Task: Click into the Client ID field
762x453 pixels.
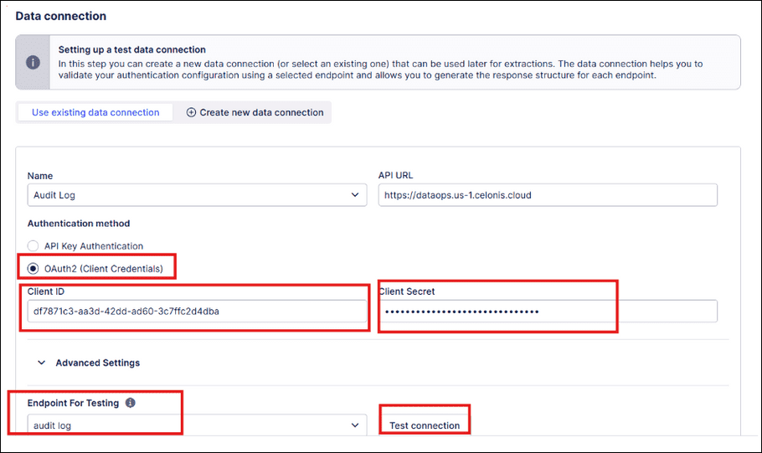Action: click(x=196, y=311)
